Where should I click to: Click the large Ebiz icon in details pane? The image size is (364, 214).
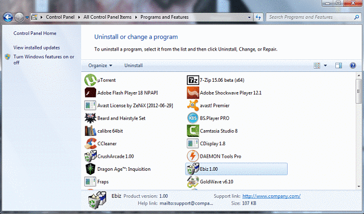[97, 199]
